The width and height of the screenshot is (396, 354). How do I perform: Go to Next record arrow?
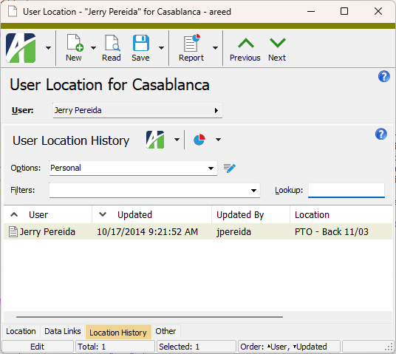pyautogui.click(x=278, y=43)
